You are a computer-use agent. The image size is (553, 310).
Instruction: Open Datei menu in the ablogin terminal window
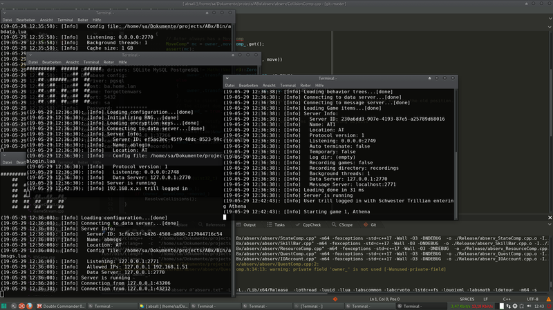[x=32, y=62]
